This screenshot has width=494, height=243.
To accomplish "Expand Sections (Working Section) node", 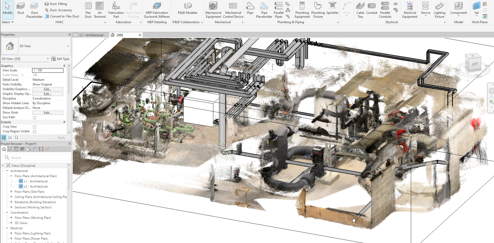I will pos(11,207).
